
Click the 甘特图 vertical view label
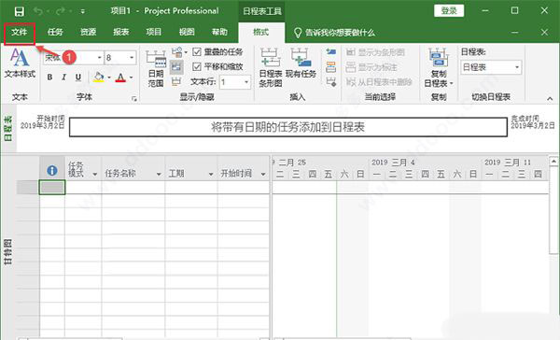(7, 251)
